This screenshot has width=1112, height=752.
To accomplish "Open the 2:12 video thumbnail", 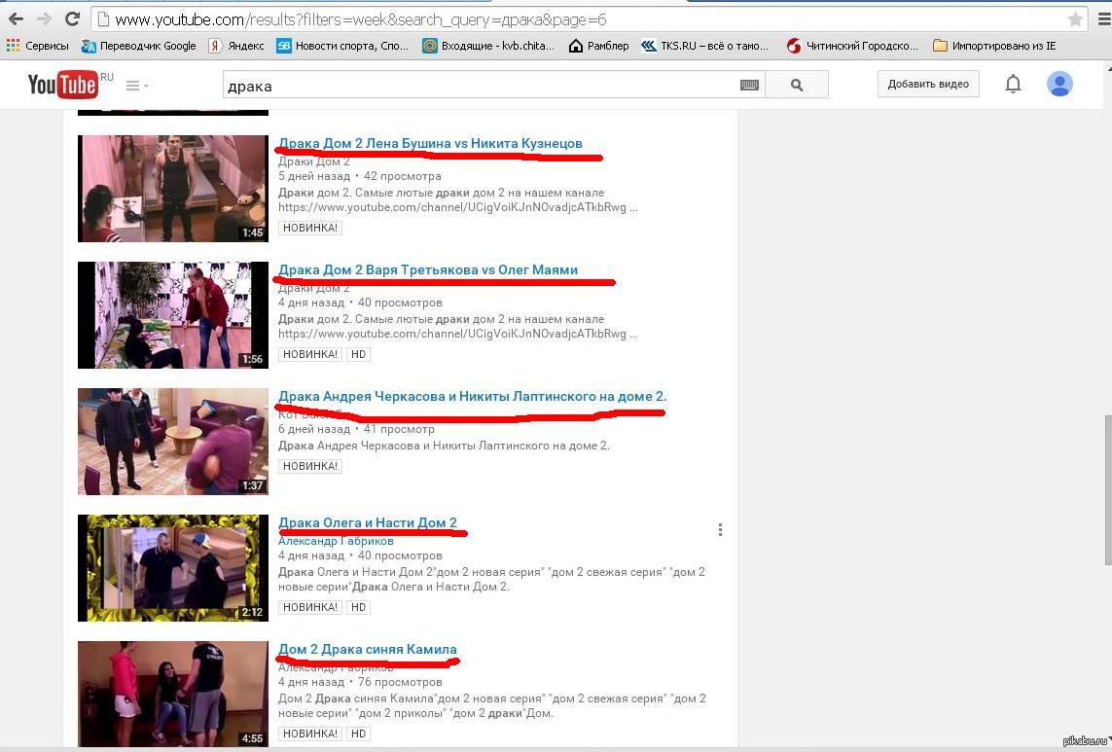I will pyautogui.click(x=173, y=568).
